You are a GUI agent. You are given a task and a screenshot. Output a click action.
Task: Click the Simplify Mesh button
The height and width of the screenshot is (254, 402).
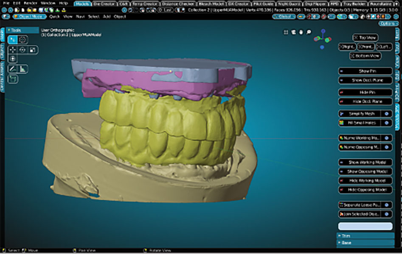361,114
